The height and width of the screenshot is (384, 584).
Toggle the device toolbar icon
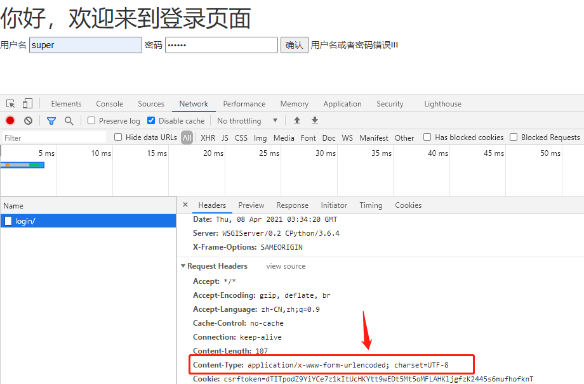27,103
